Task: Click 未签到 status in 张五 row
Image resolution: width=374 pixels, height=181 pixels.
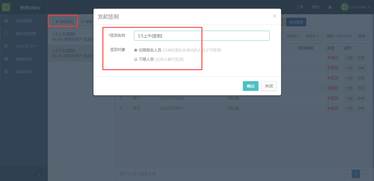Action: coord(332,109)
